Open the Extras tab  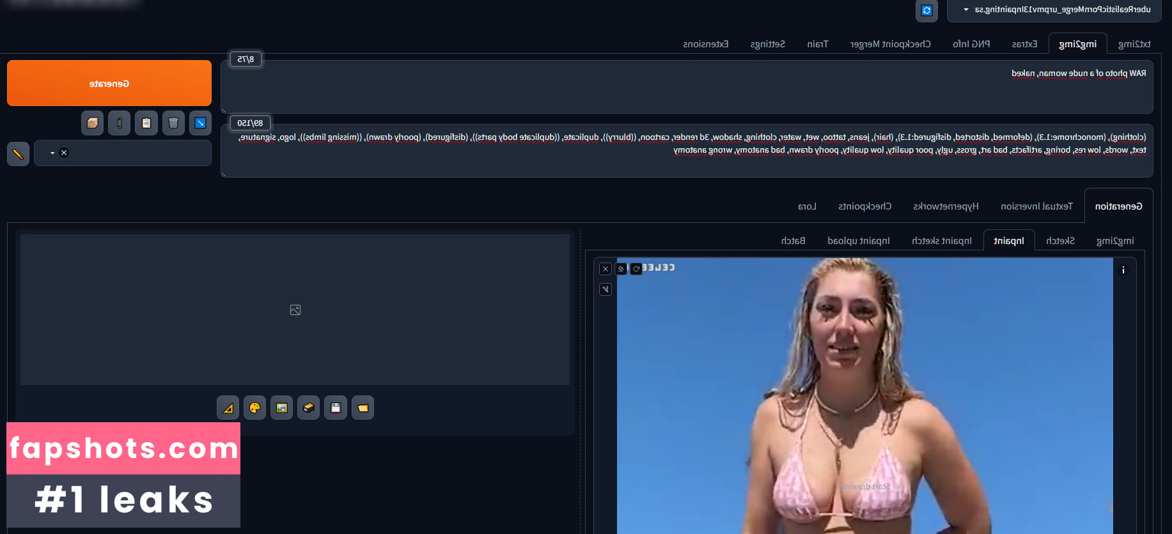[1024, 44]
